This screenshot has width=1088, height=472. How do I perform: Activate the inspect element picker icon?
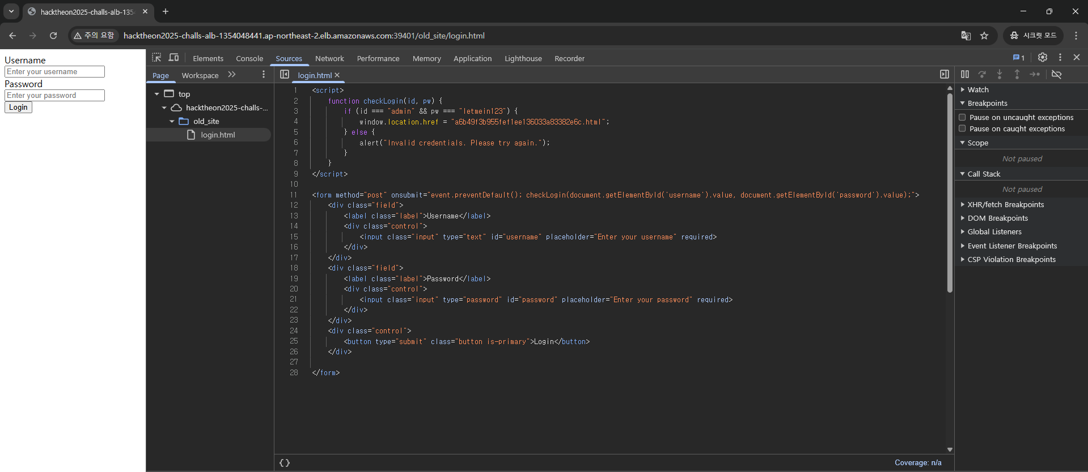(x=156, y=58)
